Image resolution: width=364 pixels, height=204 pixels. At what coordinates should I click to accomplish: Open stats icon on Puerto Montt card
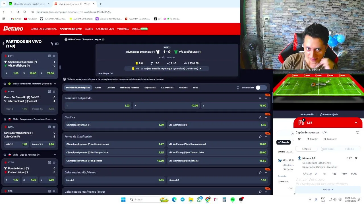[x=49, y=162]
